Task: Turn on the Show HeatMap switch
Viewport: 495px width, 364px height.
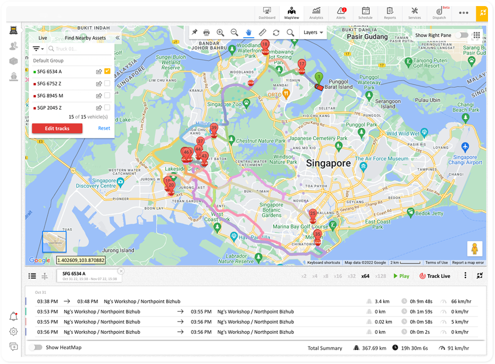Action: click(36, 348)
